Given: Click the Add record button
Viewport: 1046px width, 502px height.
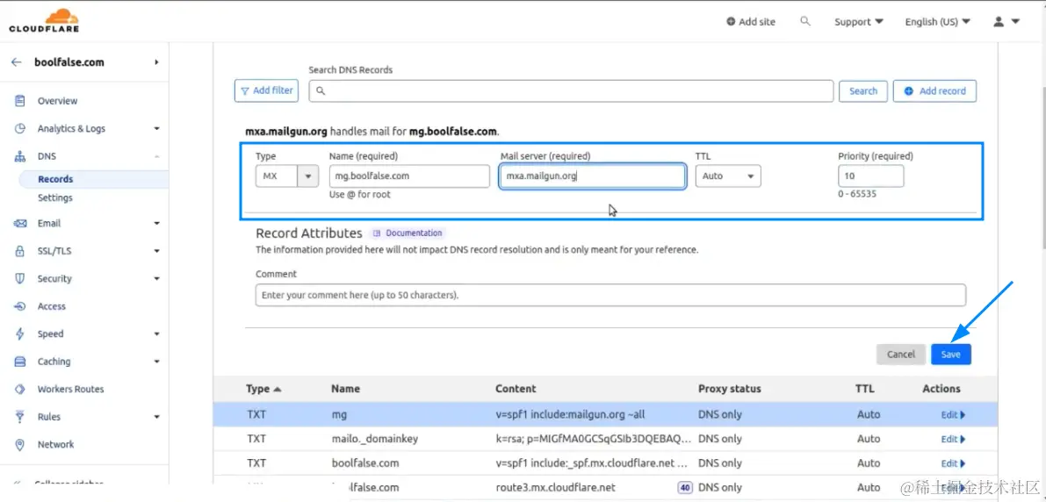Looking at the screenshot, I should [x=934, y=91].
